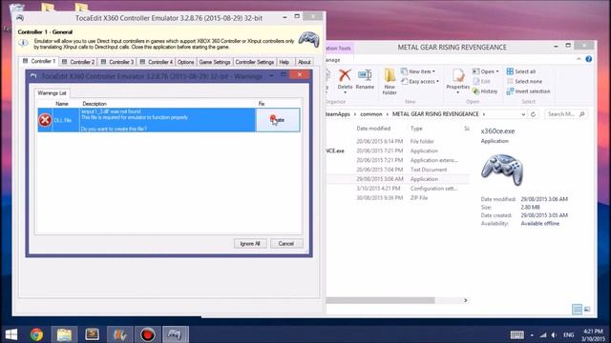Click the on-screen keyboard icon in the system tray

coord(517,334)
